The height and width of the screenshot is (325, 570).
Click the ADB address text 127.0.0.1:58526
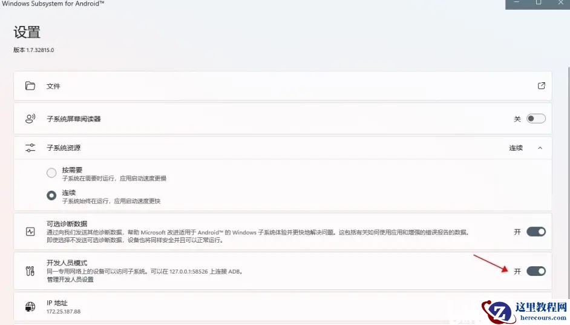[x=189, y=272]
